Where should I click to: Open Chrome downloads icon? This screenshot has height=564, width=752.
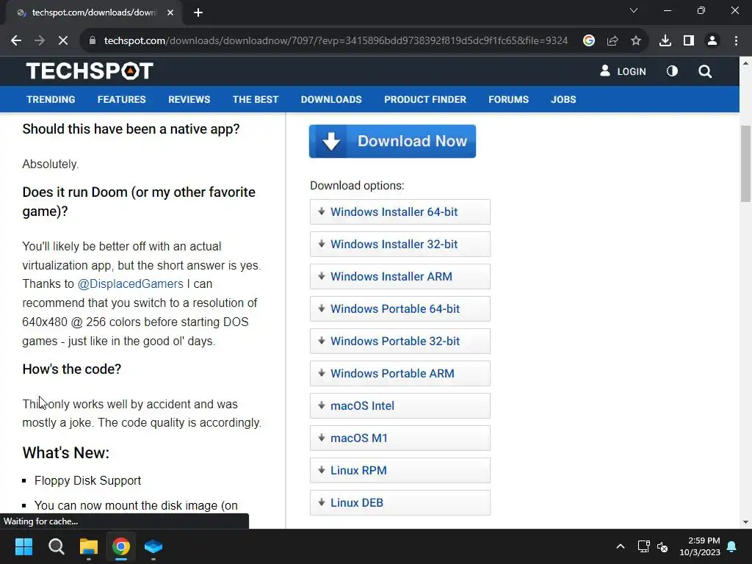665,41
